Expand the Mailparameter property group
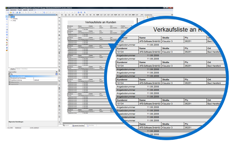Screen dimensions: 235x141 10,82
